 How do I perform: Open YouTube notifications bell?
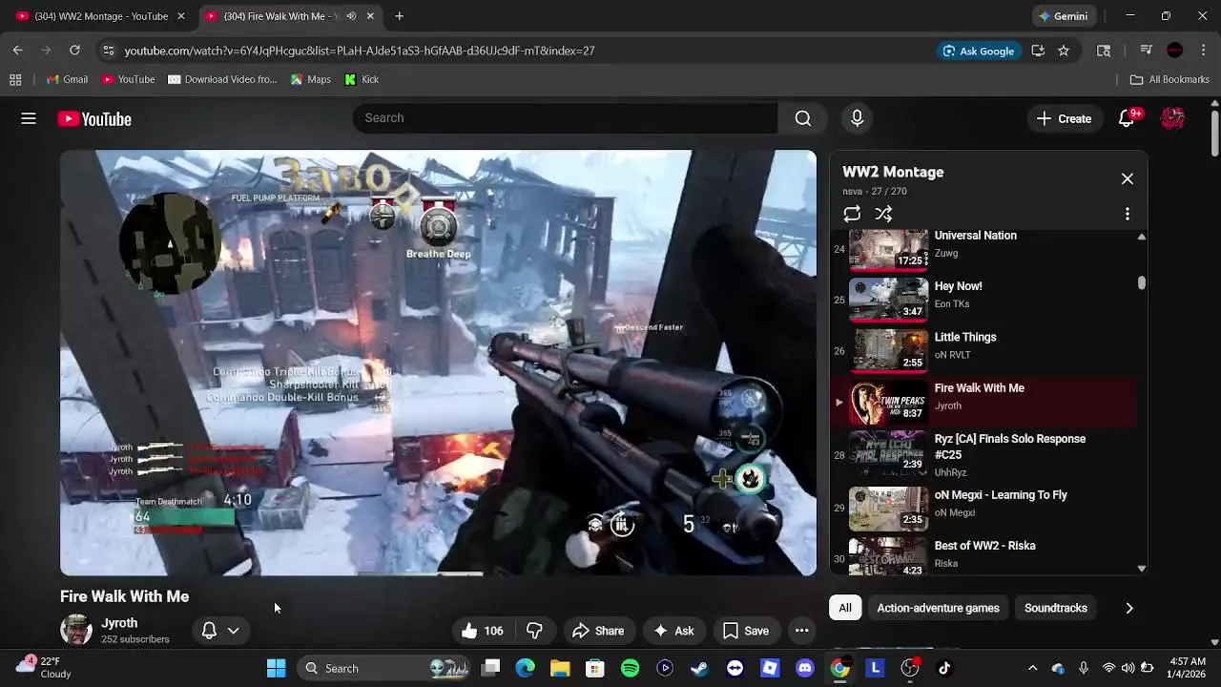coord(1128,118)
